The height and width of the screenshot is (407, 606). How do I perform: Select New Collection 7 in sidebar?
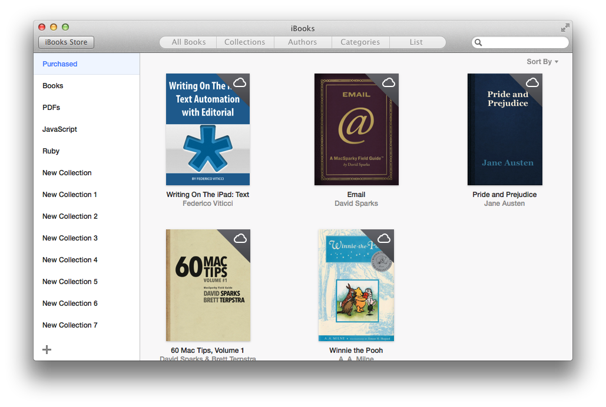point(87,325)
